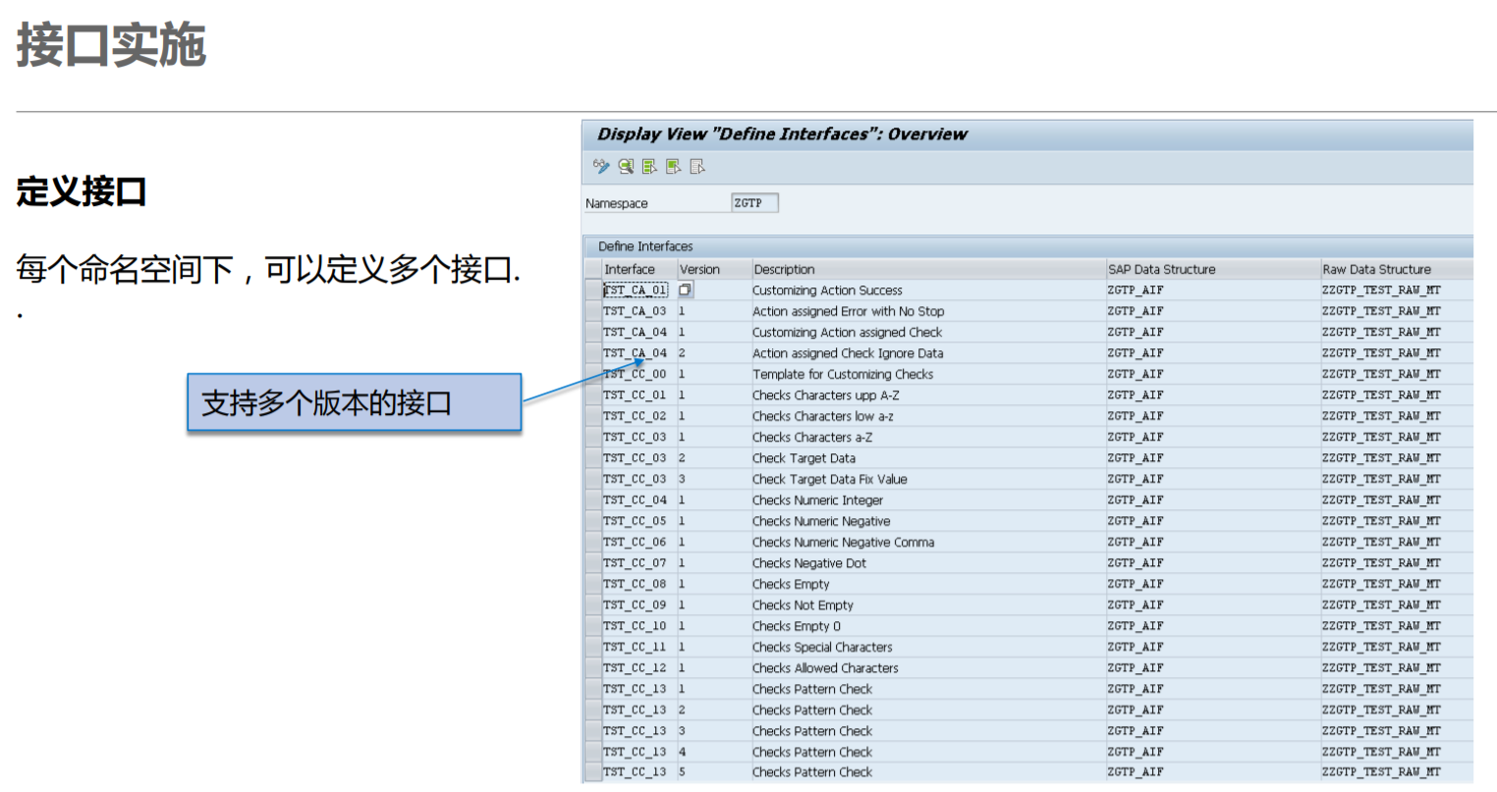The image size is (1497, 792).
Task: Open the TST_CA_04 version 2 entry
Action: (636, 353)
